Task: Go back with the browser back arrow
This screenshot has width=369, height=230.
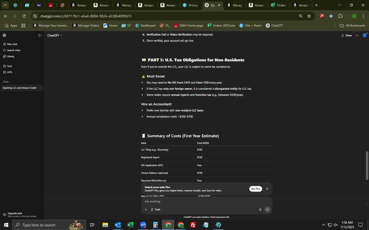Action: [6, 16]
